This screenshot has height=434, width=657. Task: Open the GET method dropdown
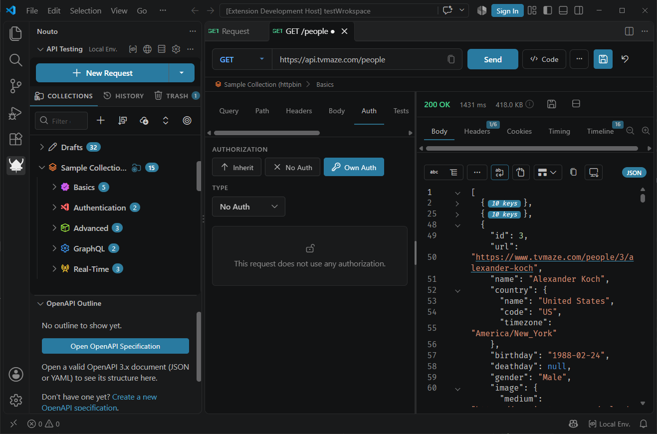click(x=242, y=59)
